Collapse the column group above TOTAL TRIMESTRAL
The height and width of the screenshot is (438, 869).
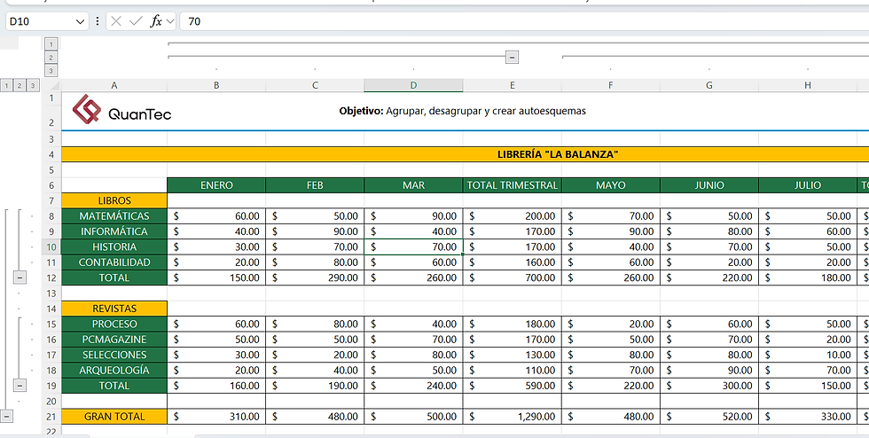(x=513, y=57)
